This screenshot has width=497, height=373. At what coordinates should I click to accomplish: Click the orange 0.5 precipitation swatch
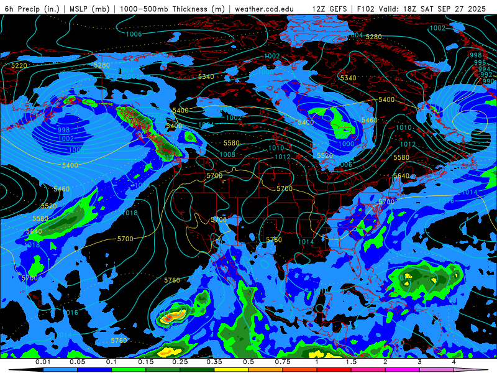click(x=266, y=370)
